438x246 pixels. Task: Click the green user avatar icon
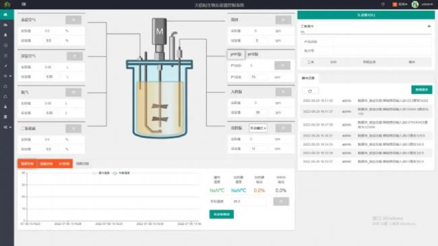click(415, 5)
